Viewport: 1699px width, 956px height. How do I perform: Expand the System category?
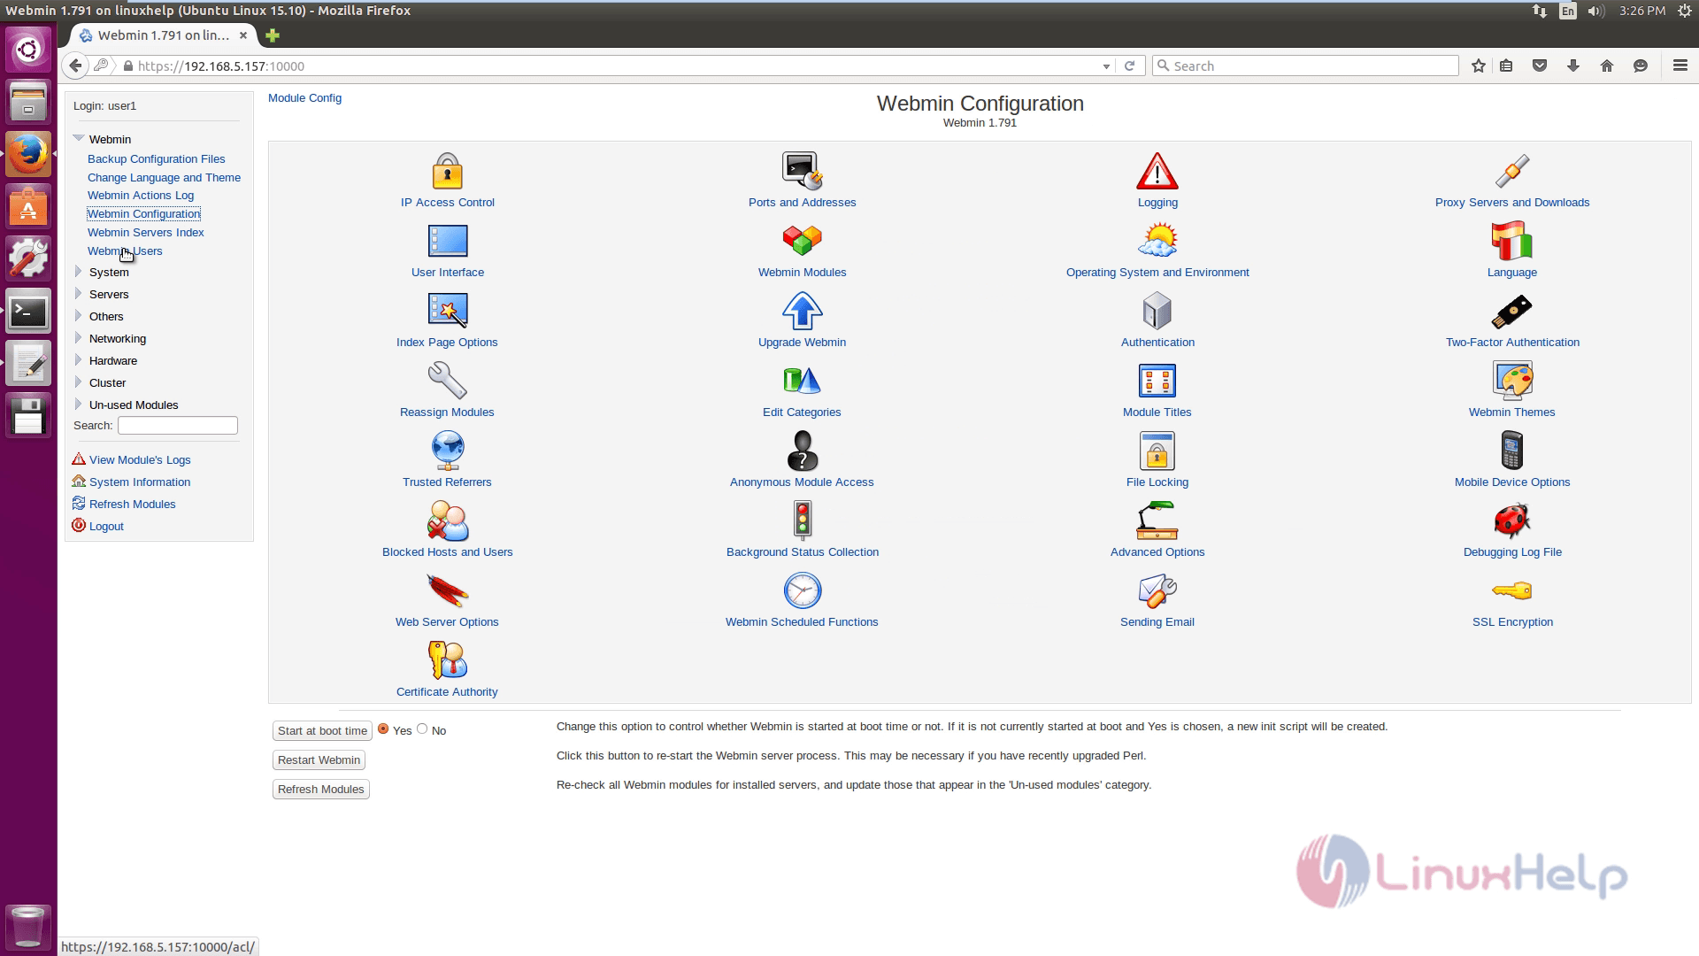point(79,272)
